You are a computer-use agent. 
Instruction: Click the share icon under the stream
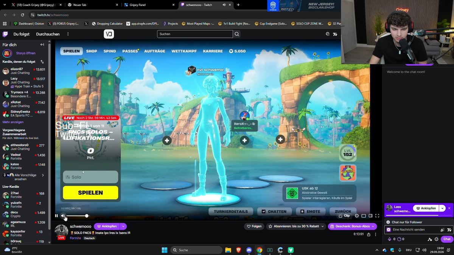pos(368,234)
